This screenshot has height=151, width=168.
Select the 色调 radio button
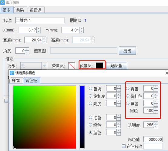[90, 89]
